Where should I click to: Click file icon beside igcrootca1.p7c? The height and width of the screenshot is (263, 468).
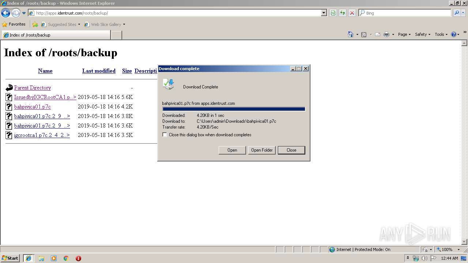coord(9,135)
